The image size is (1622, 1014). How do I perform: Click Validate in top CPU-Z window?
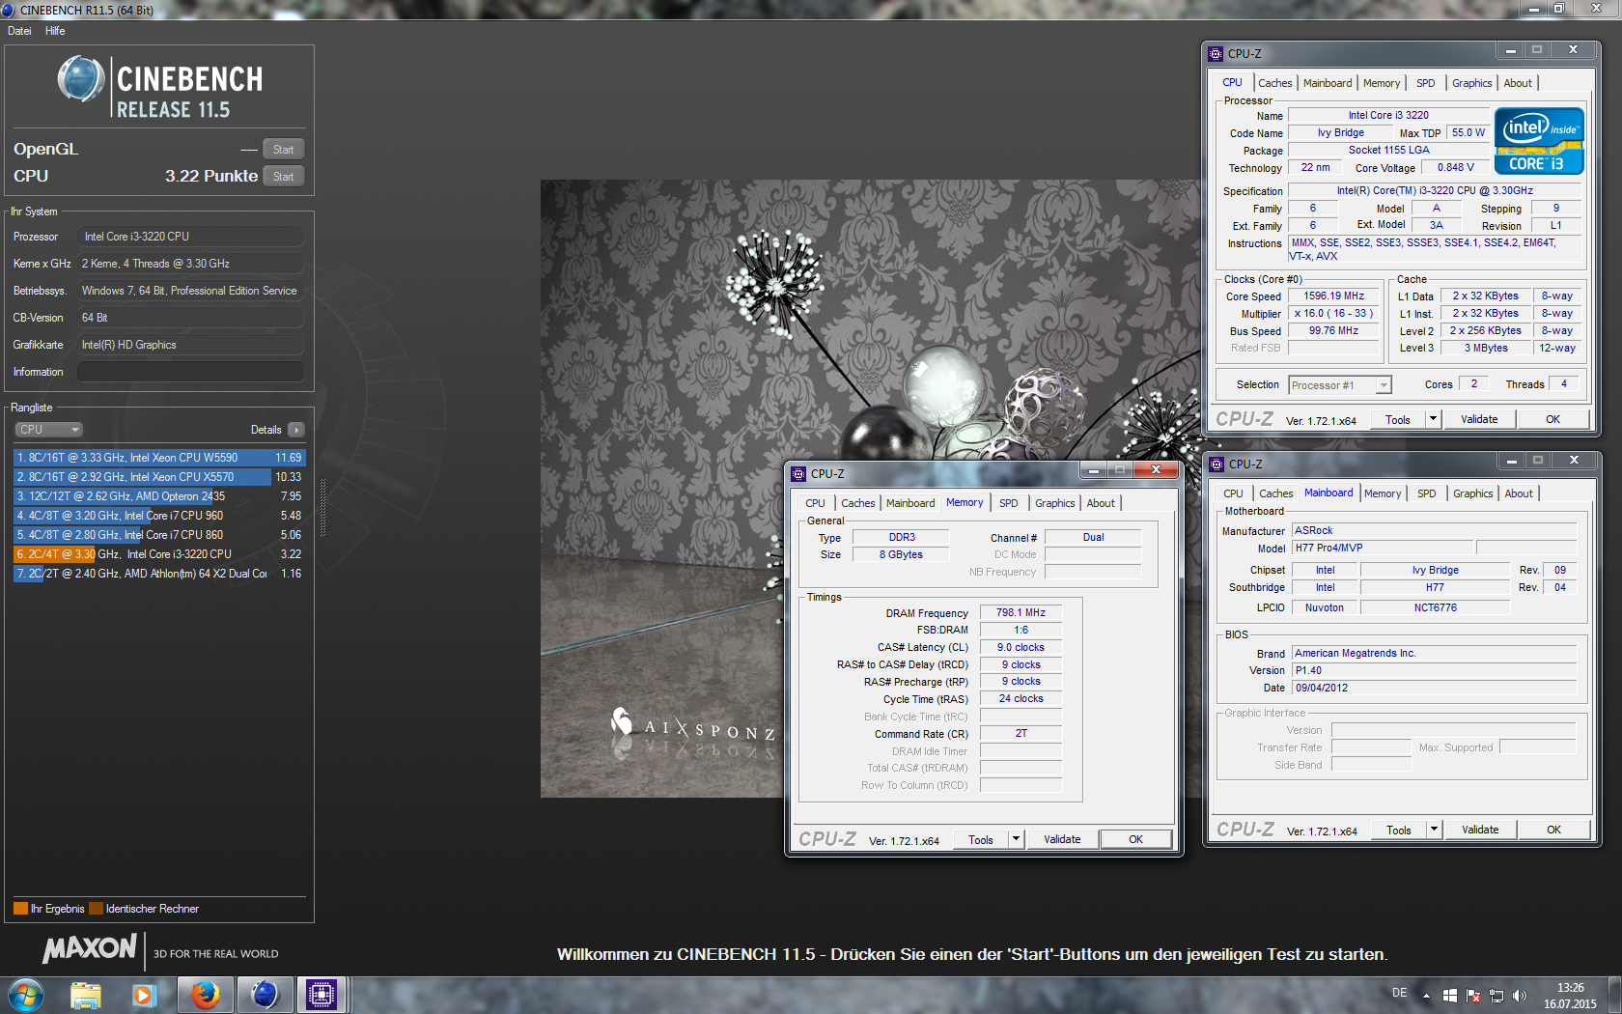(1479, 419)
